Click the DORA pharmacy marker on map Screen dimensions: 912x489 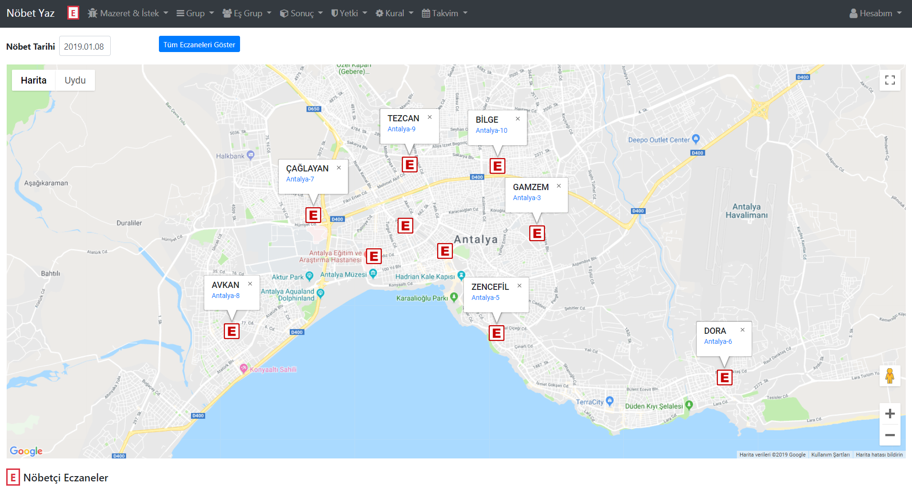pyautogui.click(x=724, y=377)
